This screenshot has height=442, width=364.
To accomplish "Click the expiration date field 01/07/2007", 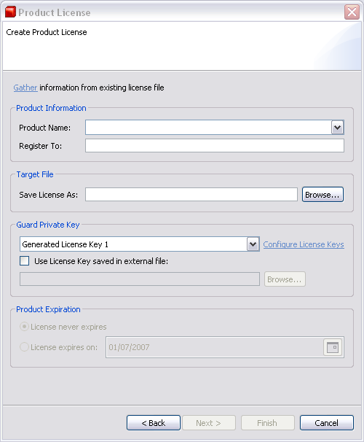I will (214, 347).
